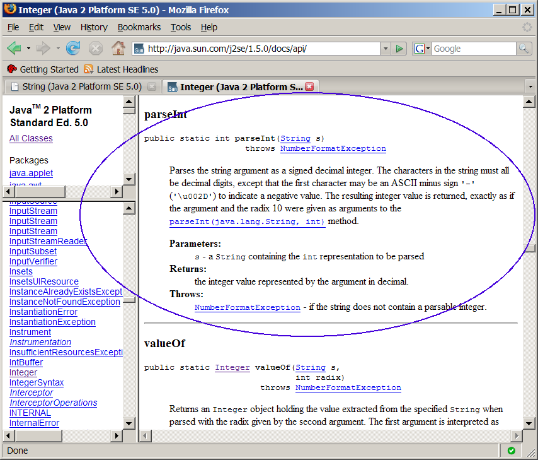Click the Stop loading button
The height and width of the screenshot is (460, 538).
coord(96,49)
